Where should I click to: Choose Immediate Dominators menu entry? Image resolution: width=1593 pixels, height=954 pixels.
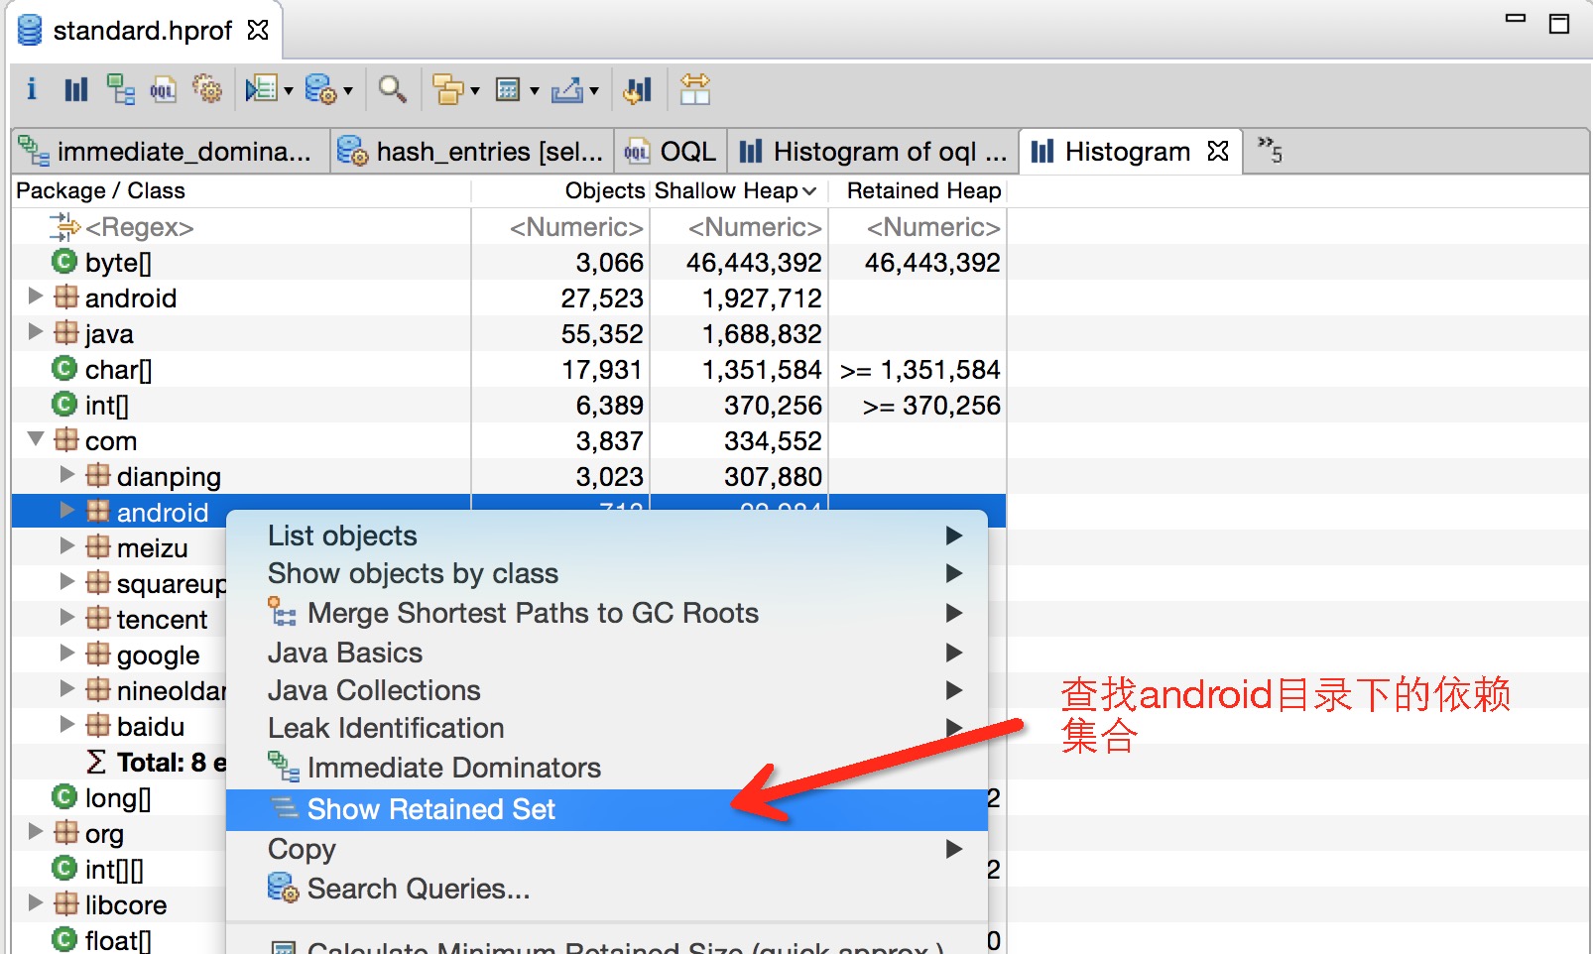coord(452,767)
